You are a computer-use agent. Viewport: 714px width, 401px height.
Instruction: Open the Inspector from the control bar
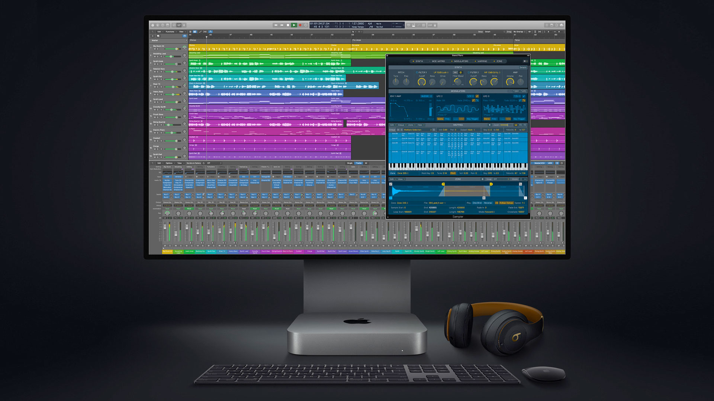tap(158, 25)
